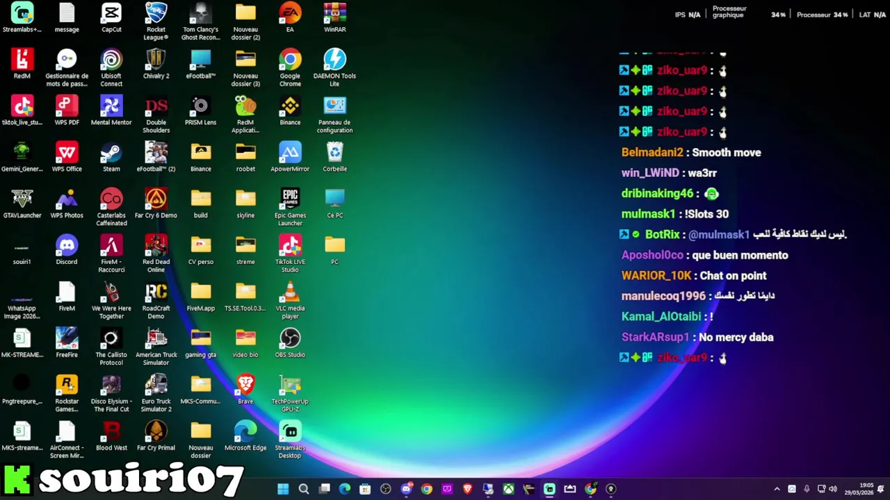Select DAEMON Tools Lite icon
Image resolution: width=890 pixels, height=500 pixels.
pyautogui.click(x=334, y=68)
